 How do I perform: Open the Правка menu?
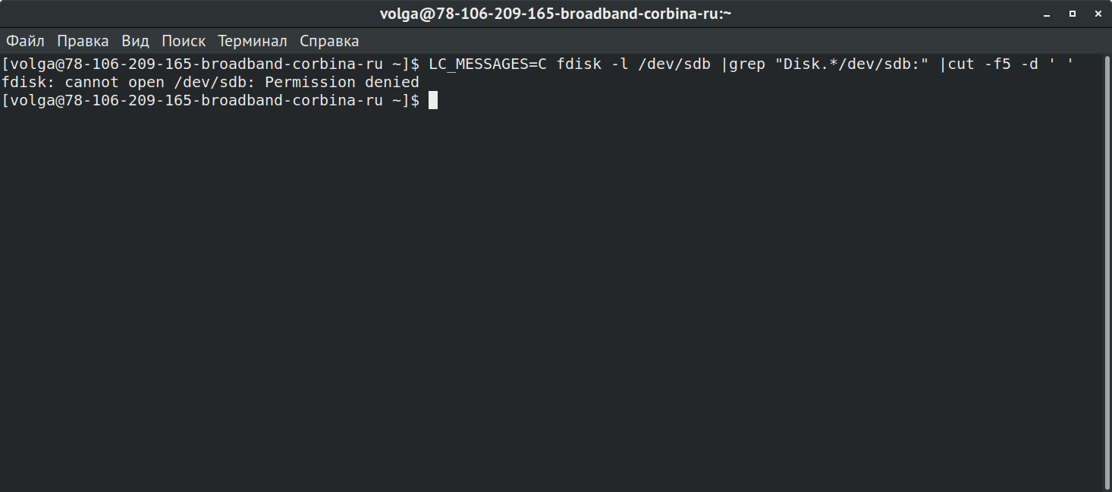click(x=83, y=41)
